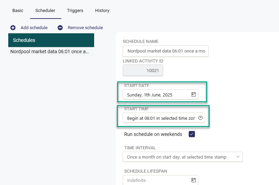Screen dimensions: 279x185
Task: Click the Remove schedule link
Action: tap(85, 28)
